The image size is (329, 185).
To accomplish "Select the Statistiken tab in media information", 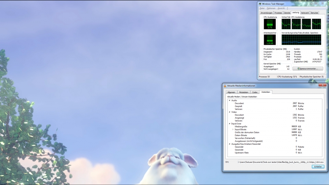I will click(266, 92).
